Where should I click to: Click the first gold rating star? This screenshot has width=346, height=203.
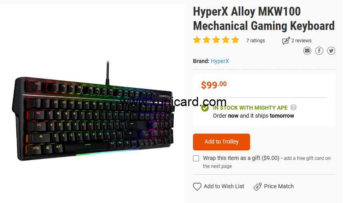click(x=197, y=40)
